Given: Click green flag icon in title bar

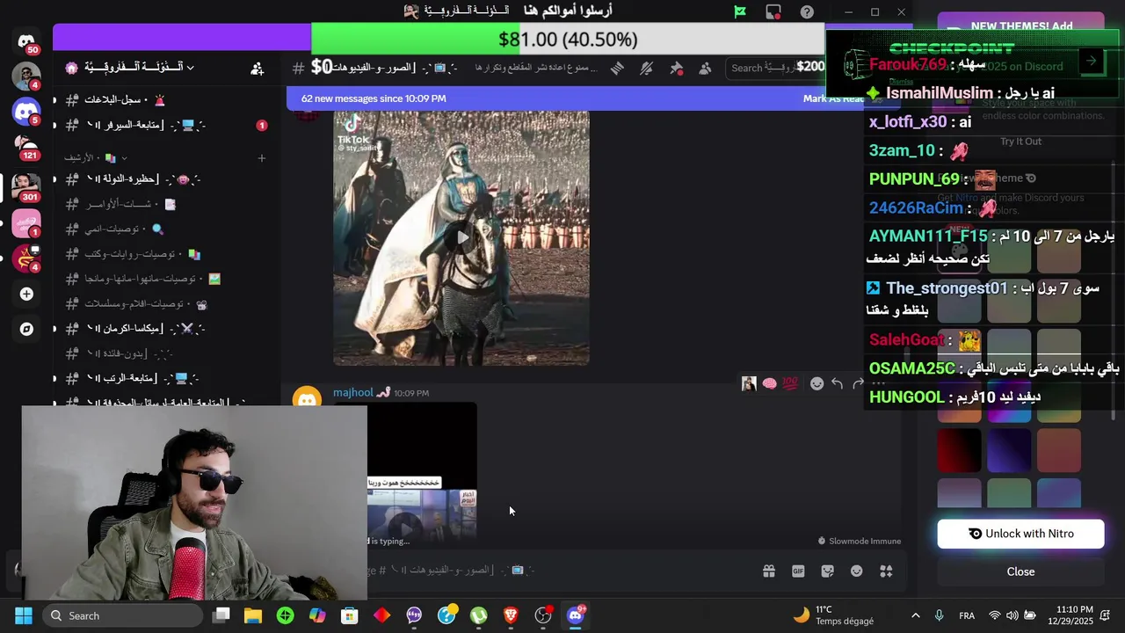Looking at the screenshot, I should 740,11.
